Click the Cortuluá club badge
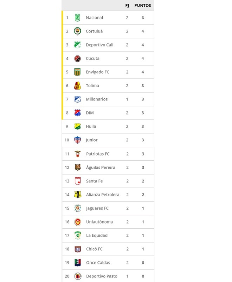Screen dimensions: 232x282 (x=77, y=31)
